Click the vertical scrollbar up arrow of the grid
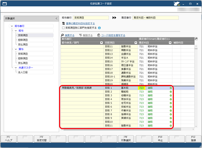Screen dimensions: 202x148 tap(196, 46)
